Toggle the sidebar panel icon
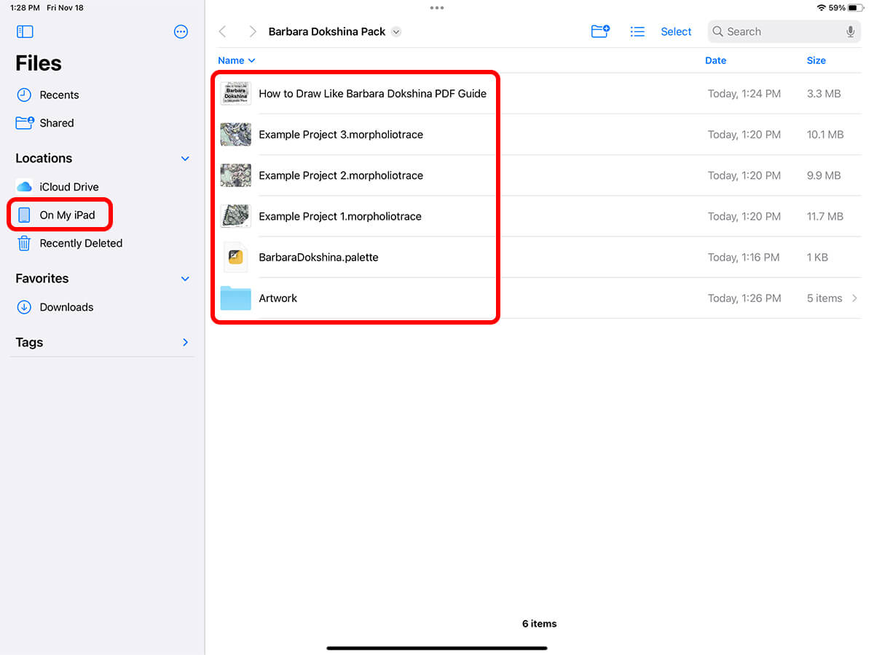Image resolution: width=874 pixels, height=655 pixels. pos(25,32)
